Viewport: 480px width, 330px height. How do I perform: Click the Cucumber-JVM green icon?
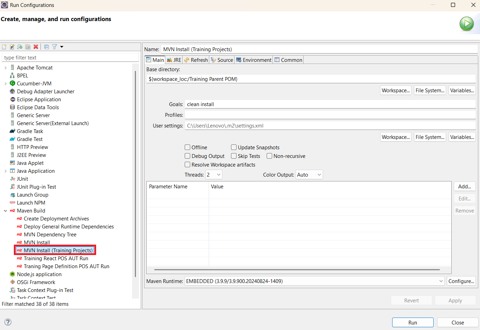coord(12,84)
